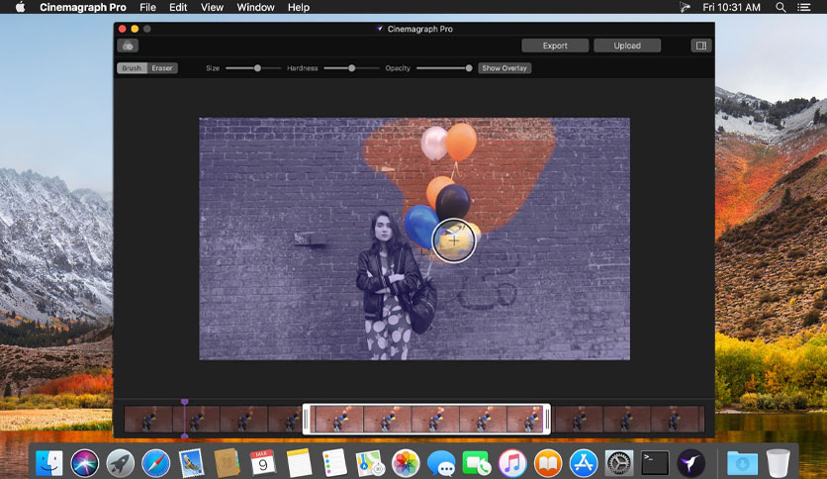This screenshot has height=479, width=827.
Task: Select the Eraser mode
Action: pos(162,68)
